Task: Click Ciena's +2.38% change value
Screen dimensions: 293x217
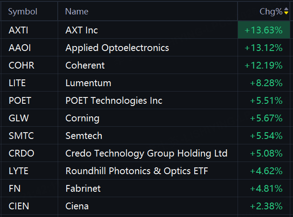Action: [x=266, y=206]
